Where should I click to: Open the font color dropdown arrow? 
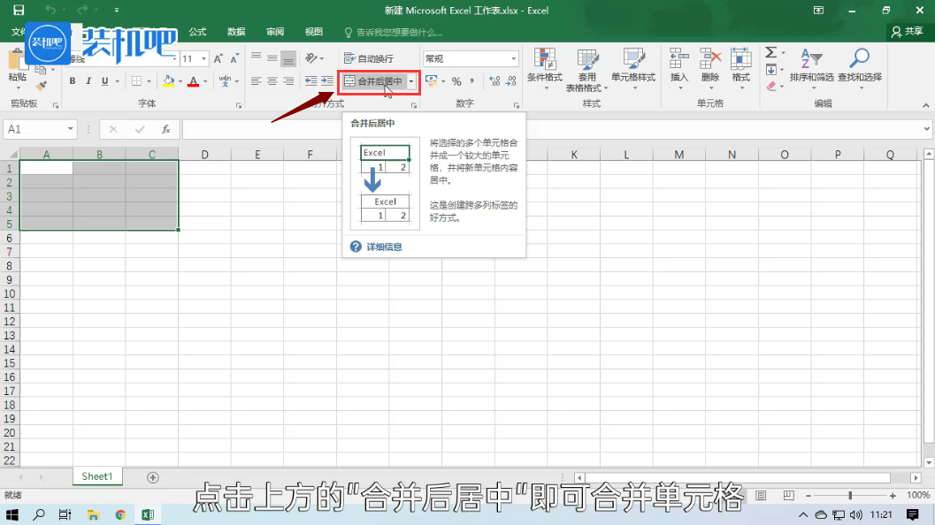[x=203, y=81]
